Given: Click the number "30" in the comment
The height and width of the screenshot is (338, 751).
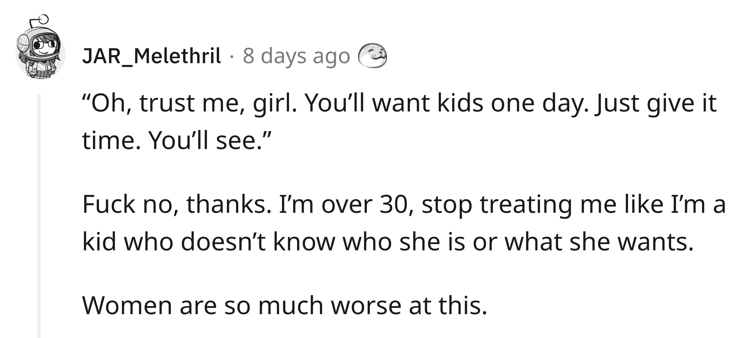Looking at the screenshot, I should [x=396, y=205].
